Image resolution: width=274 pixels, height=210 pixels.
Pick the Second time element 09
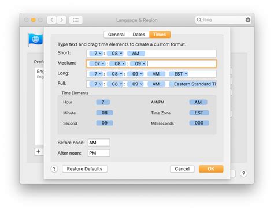coord(105,123)
